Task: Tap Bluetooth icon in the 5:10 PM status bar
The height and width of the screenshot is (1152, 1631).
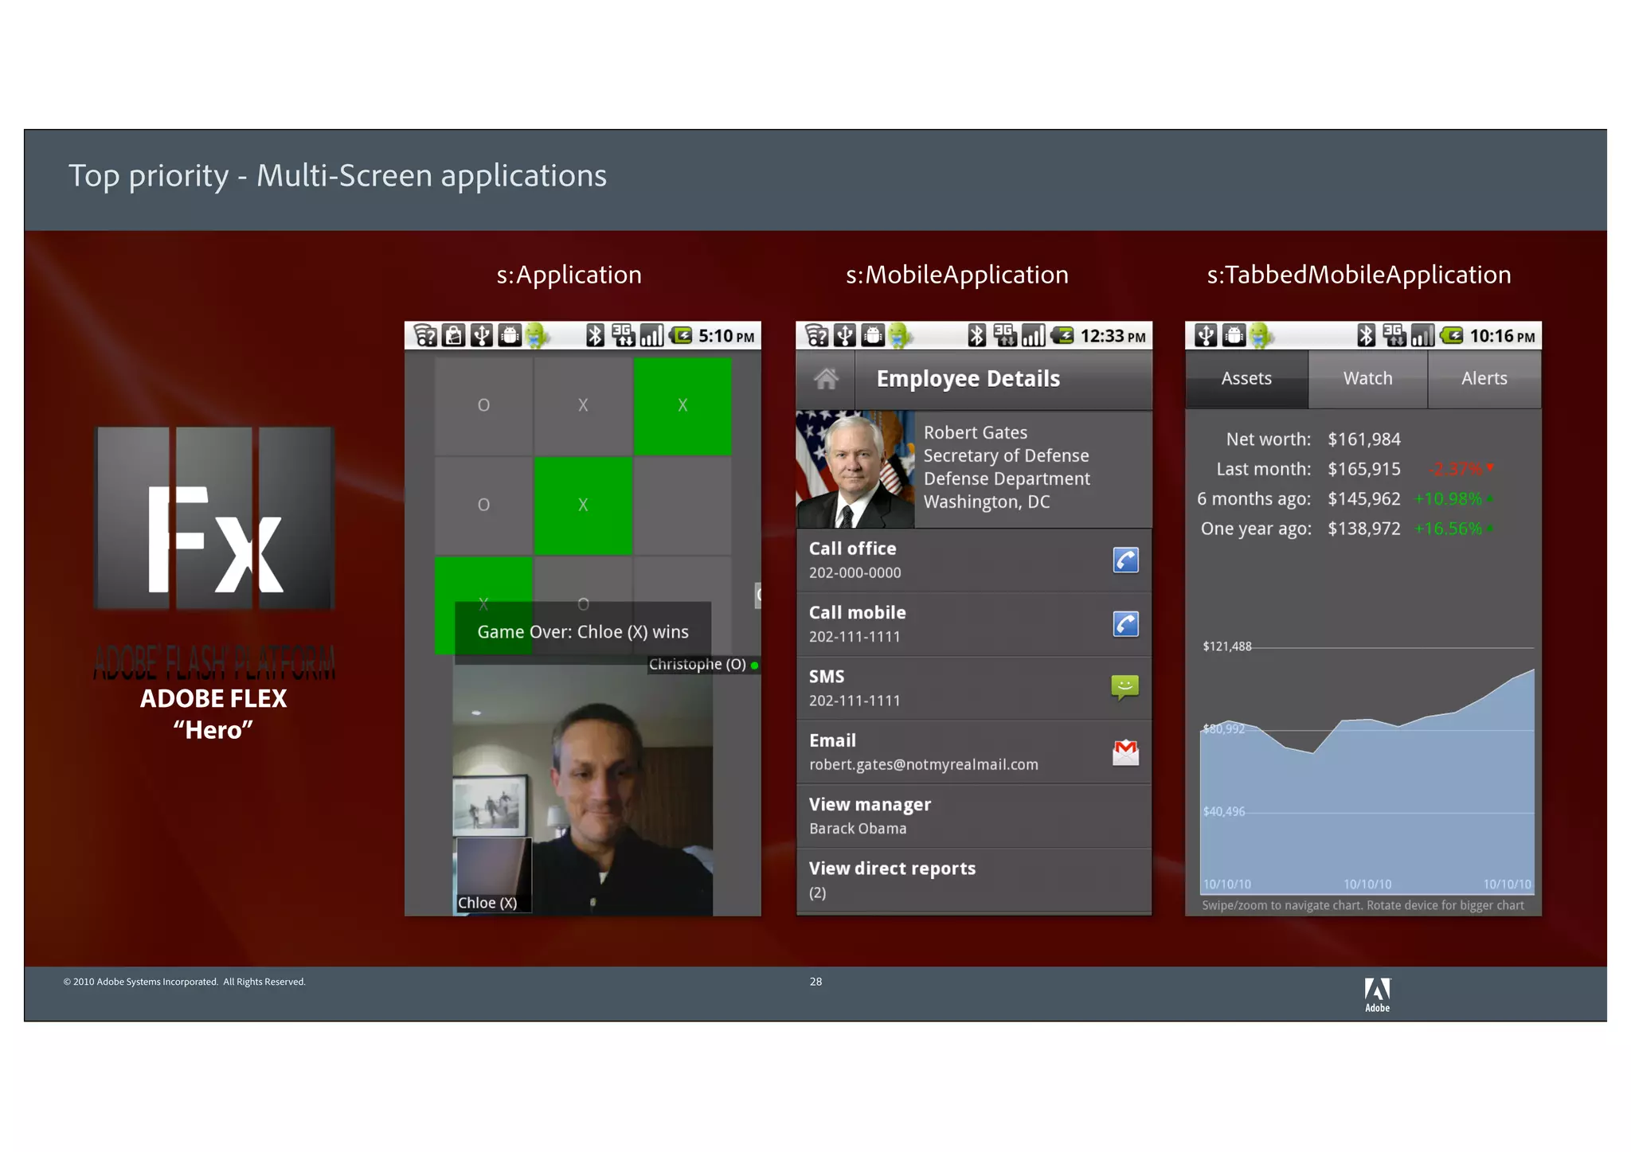Action: 595,335
